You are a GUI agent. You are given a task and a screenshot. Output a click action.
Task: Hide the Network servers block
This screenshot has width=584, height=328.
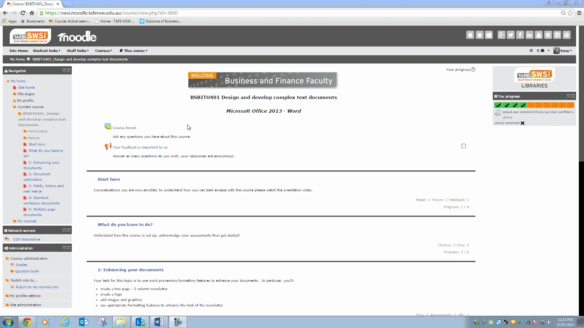64,230
